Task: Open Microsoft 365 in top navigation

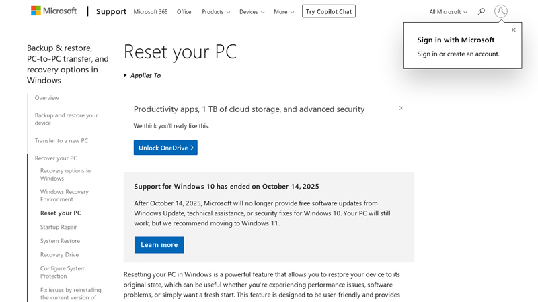Action: [151, 11]
